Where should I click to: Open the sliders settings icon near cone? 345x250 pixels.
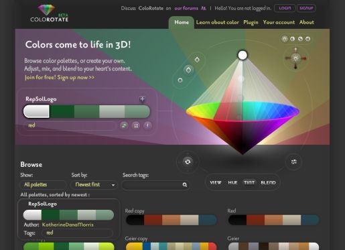click(294, 162)
